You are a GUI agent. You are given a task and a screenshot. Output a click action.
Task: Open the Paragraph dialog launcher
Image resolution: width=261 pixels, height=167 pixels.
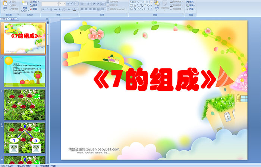click(x=127, y=15)
